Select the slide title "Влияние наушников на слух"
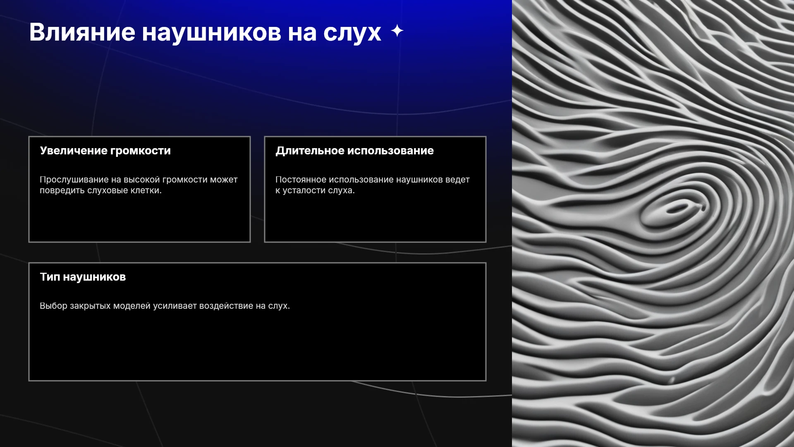 click(205, 32)
